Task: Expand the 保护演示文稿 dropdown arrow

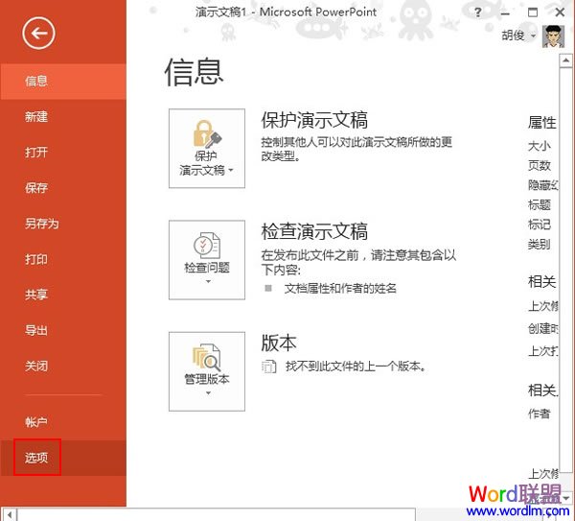Action: 231,170
